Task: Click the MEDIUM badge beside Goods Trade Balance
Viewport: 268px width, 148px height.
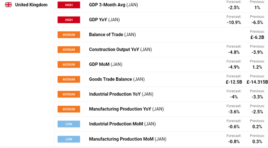Action: click(x=69, y=79)
